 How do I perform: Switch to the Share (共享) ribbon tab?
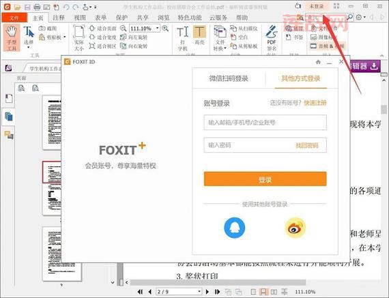(143, 18)
